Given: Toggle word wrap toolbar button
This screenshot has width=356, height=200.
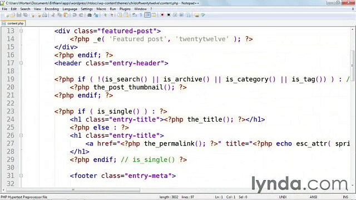Looking at the screenshot, I should tap(135, 15).
